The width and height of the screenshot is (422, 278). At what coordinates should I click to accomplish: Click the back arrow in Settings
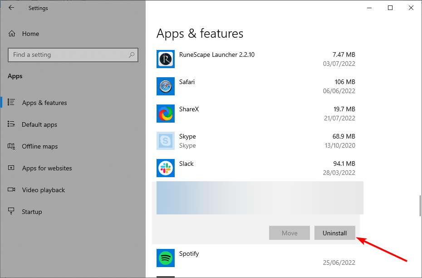tap(11, 8)
